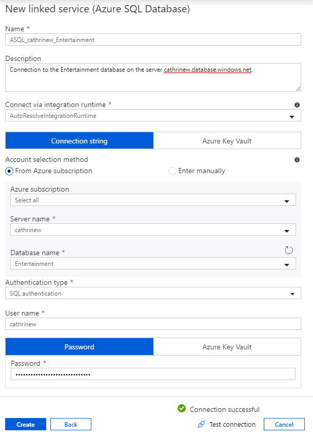Image resolution: width=313 pixels, height=438 pixels.
Task: Select the Enter manually option
Action: [x=172, y=171]
